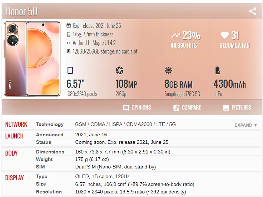Open the Honor 50 phone picture

tap(32, 59)
